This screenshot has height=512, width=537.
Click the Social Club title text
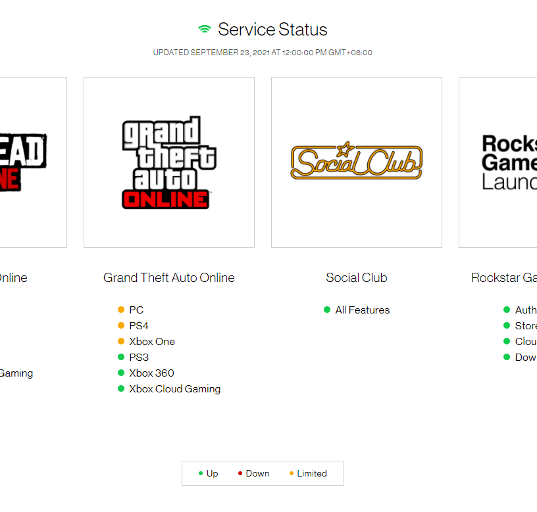[x=357, y=278]
